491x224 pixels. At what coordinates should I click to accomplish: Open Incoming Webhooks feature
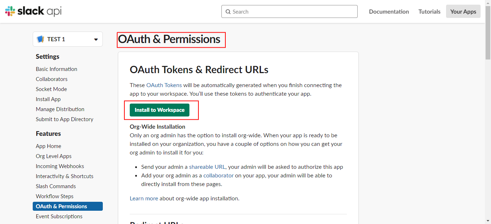pyautogui.click(x=60, y=166)
